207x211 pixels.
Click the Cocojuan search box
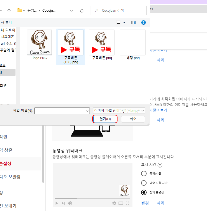(x=119, y=11)
